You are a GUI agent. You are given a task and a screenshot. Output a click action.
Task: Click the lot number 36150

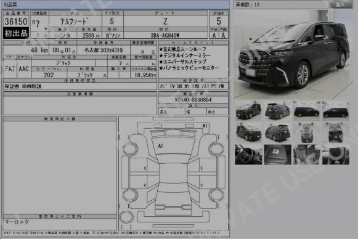16,22
